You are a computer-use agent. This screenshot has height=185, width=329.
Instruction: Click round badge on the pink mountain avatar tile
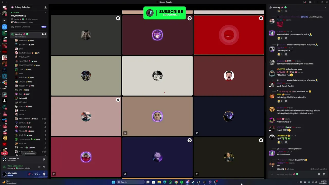[x=118, y=100]
